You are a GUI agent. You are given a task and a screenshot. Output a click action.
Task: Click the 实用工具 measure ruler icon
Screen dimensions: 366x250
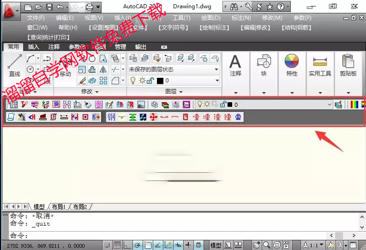(x=320, y=65)
